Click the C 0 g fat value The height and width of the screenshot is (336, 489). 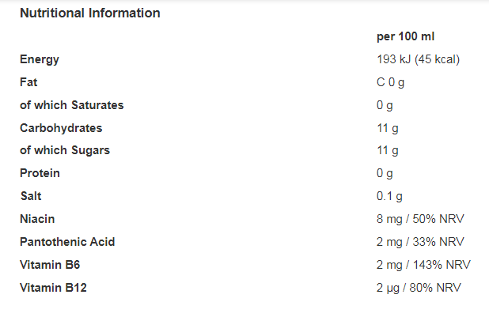391,82
